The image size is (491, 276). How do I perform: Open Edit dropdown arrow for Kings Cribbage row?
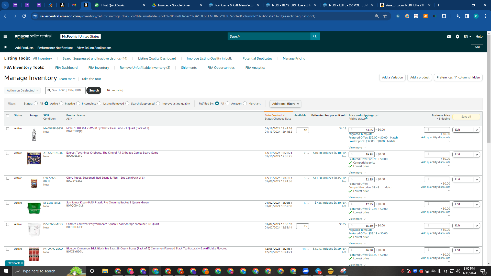(477, 155)
